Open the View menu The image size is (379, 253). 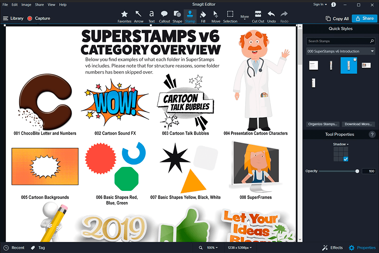(x=51, y=5)
